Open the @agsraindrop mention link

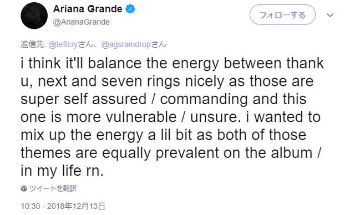126,44
